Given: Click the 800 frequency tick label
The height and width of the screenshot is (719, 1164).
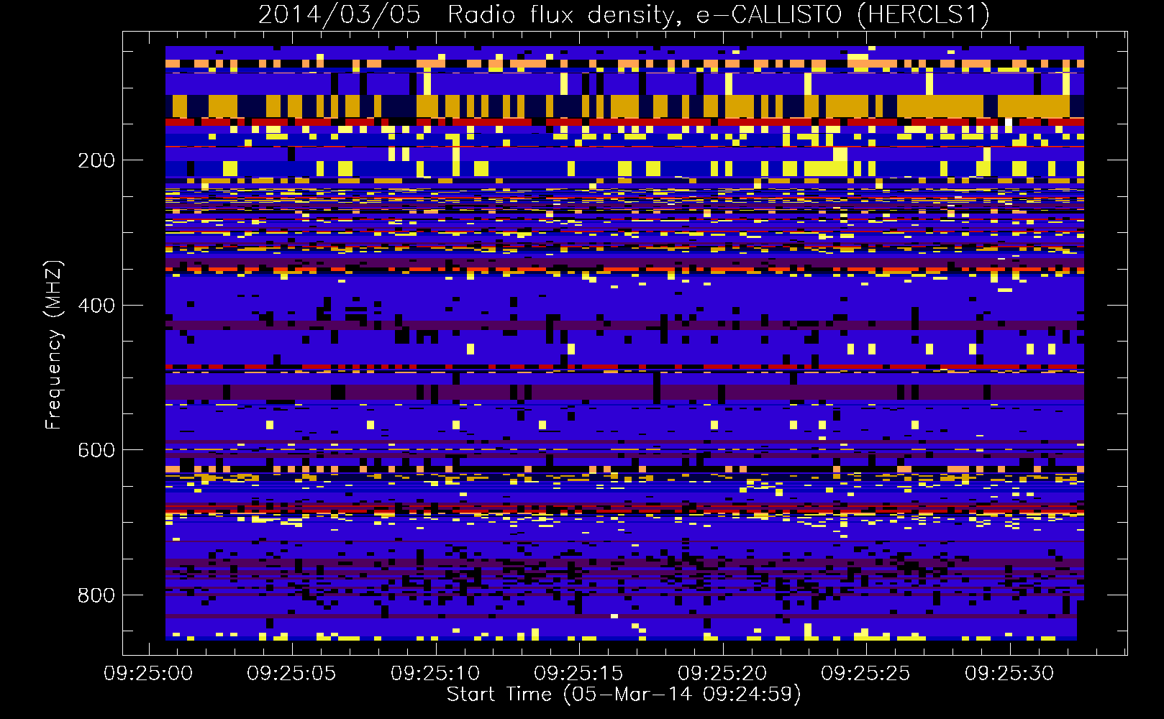Looking at the screenshot, I should click(96, 595).
